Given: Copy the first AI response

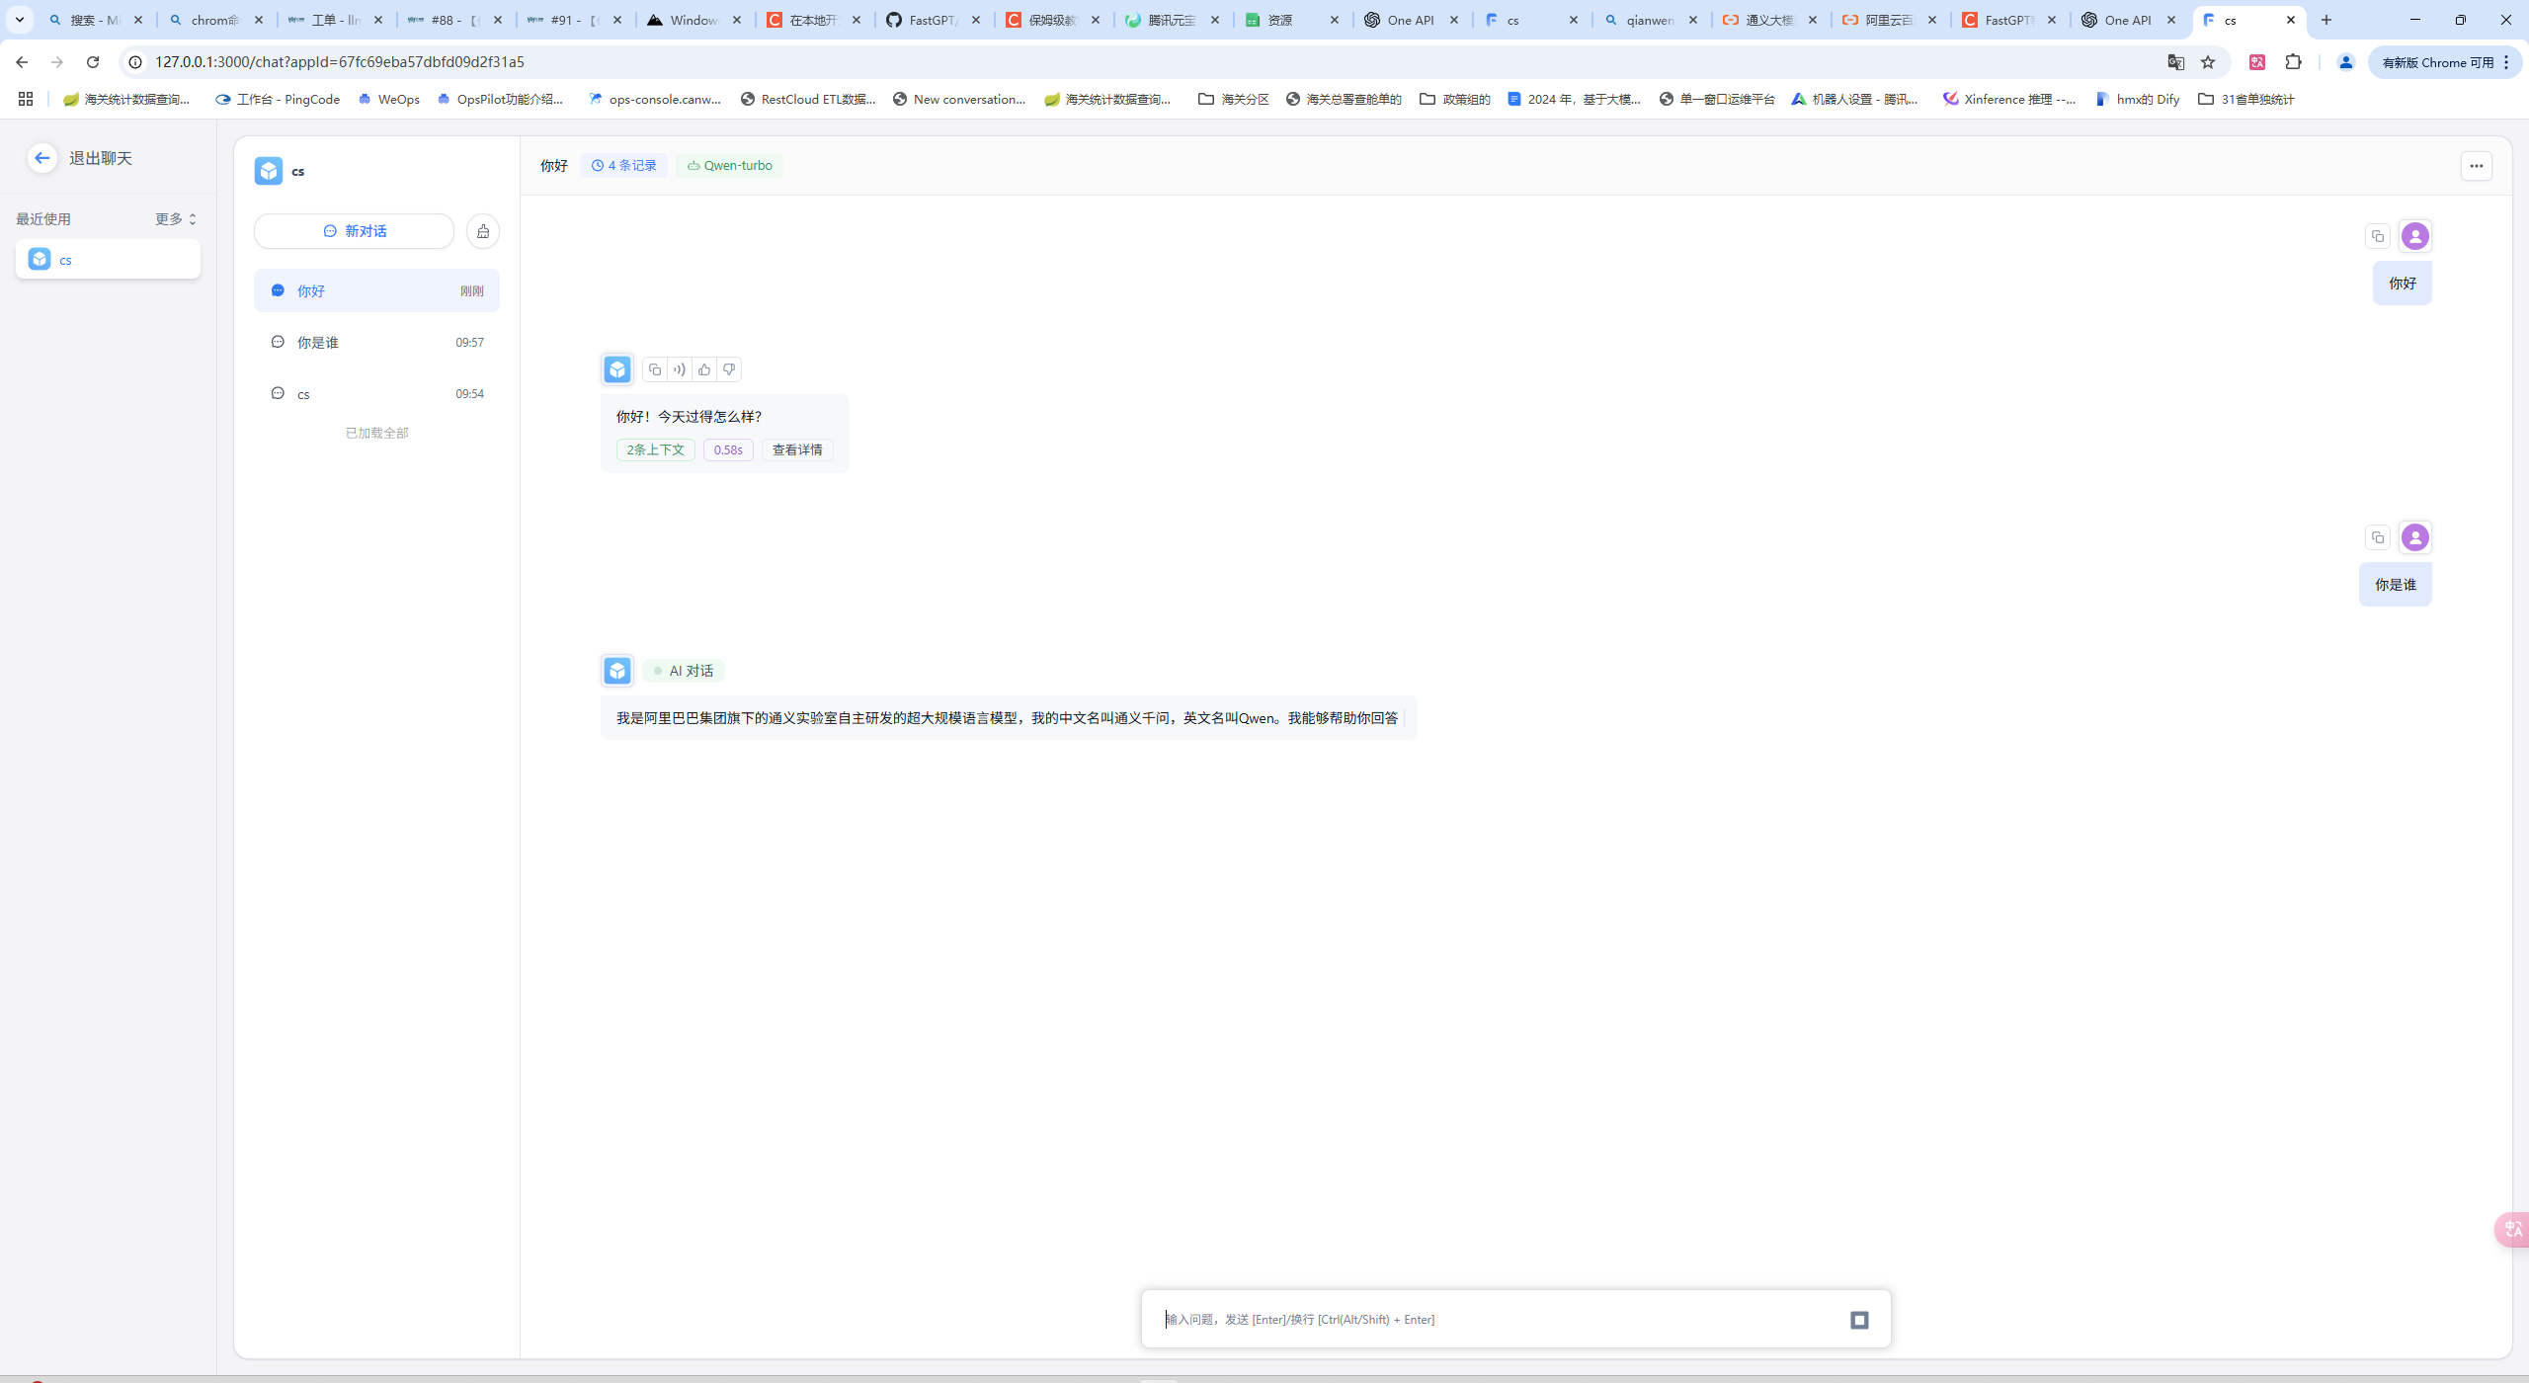Looking at the screenshot, I should pos(654,369).
